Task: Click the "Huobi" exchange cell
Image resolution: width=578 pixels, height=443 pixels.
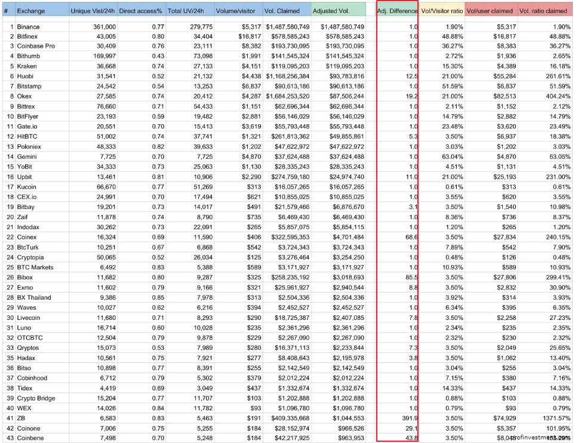Action: (x=25, y=76)
